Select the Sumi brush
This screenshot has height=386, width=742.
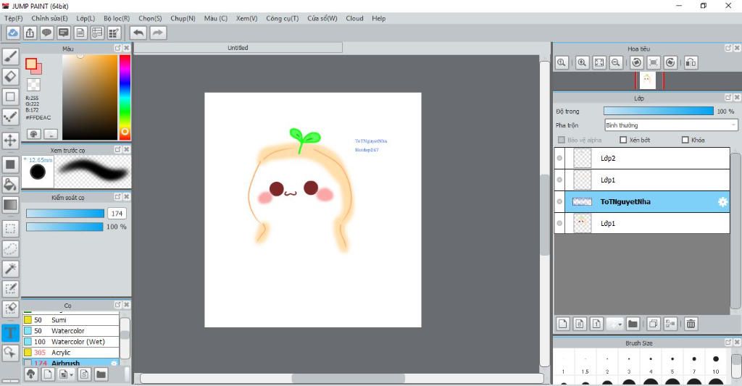pyautogui.click(x=71, y=320)
